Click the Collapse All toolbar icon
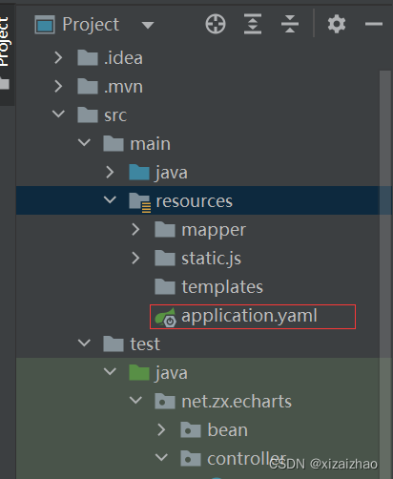 click(x=290, y=24)
